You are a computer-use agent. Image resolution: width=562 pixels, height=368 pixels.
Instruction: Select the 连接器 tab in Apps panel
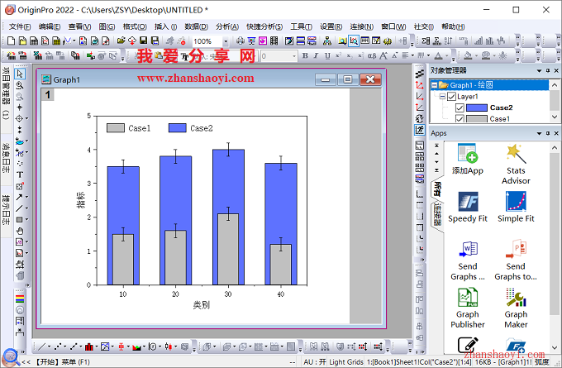point(437,215)
